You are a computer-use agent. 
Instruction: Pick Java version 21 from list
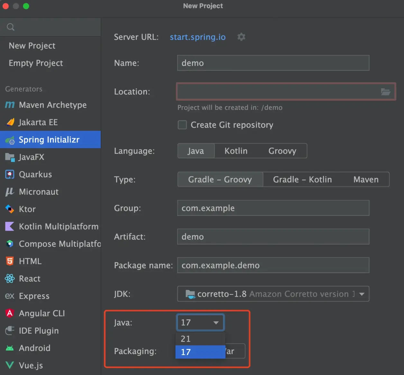tap(200, 339)
